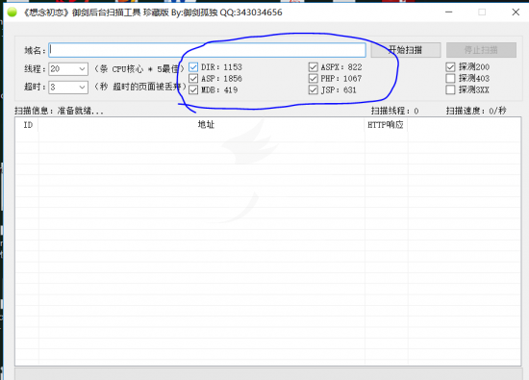Image resolution: width=529 pixels, height=380 pixels.
Task: Toggle the ASPX: 822 checkbox
Action: pos(314,67)
